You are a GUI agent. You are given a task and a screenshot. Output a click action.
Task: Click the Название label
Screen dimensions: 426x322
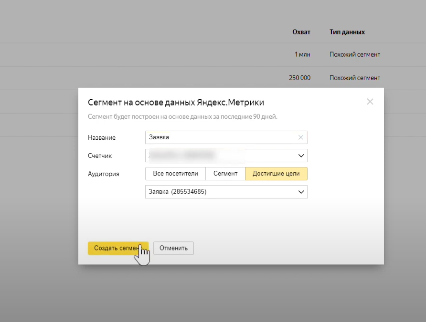pos(102,137)
